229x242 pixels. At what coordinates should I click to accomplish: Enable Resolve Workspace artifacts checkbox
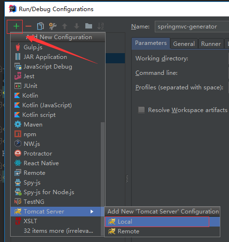(141, 110)
